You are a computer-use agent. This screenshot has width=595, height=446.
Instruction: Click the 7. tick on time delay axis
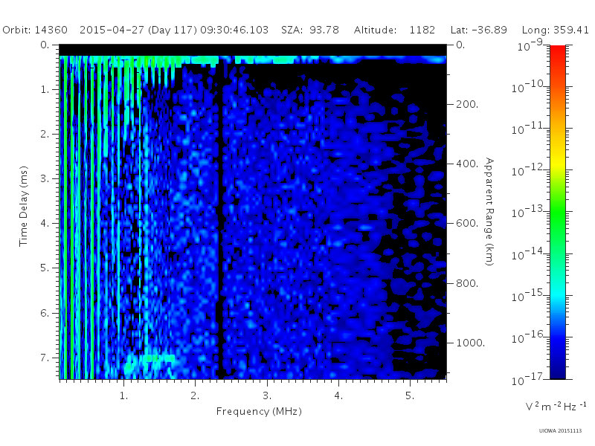[45, 358]
